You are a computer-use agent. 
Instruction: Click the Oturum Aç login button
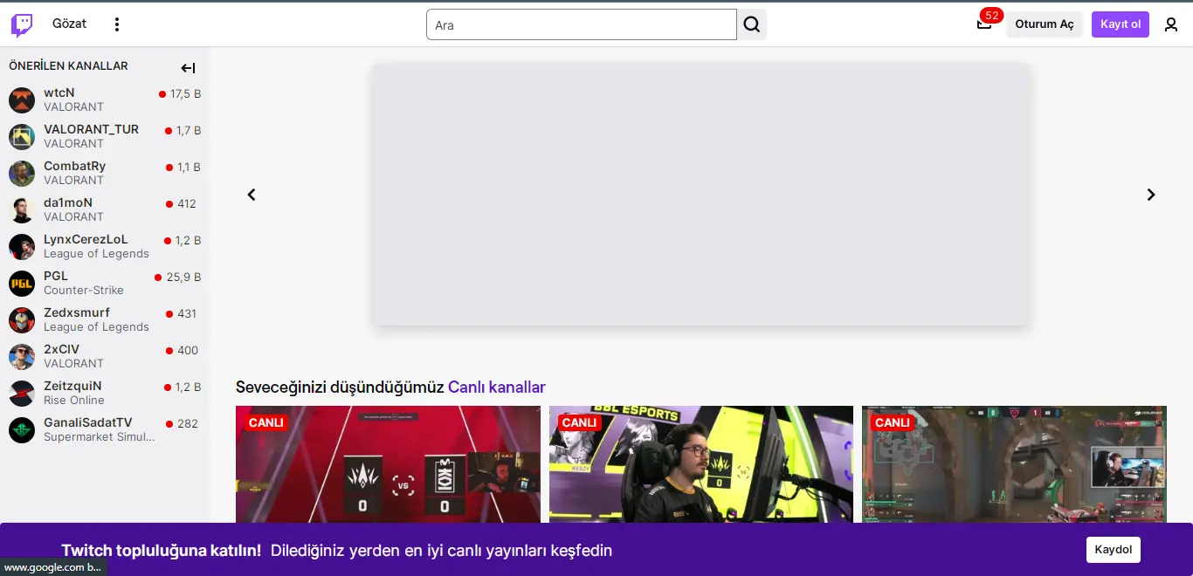tap(1045, 24)
